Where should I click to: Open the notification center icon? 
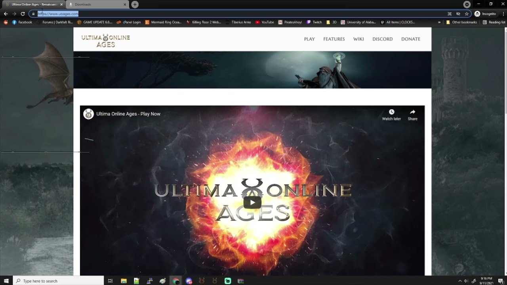click(x=501, y=281)
